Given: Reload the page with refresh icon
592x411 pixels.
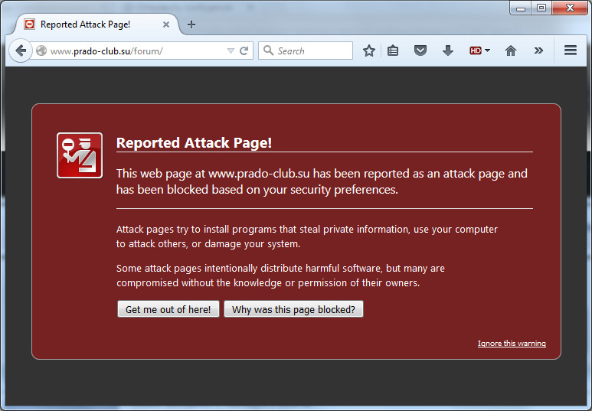Looking at the screenshot, I should (x=244, y=51).
